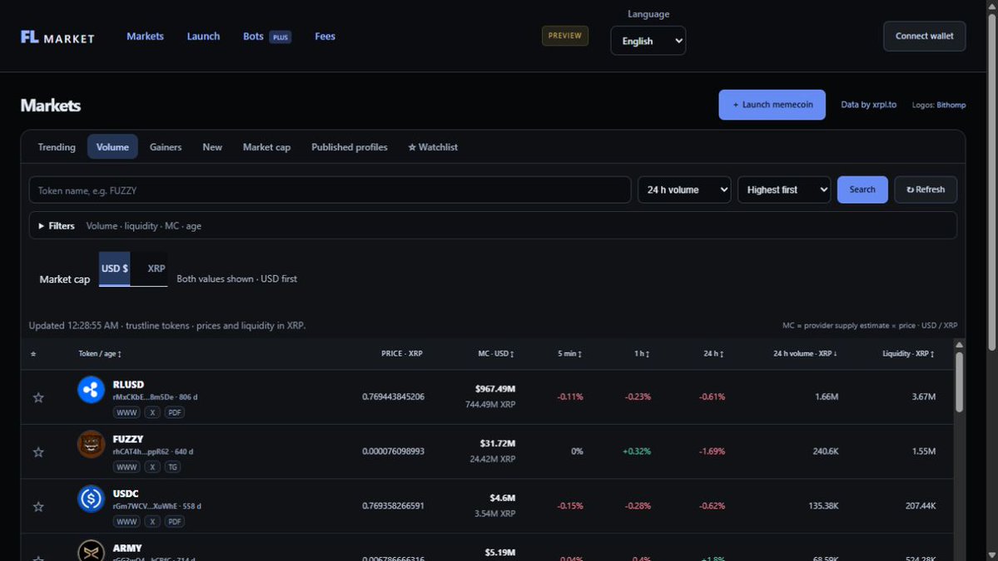Screen dimensions: 998x561
Task: Open RLUSD's X social badge
Action: tap(152, 412)
